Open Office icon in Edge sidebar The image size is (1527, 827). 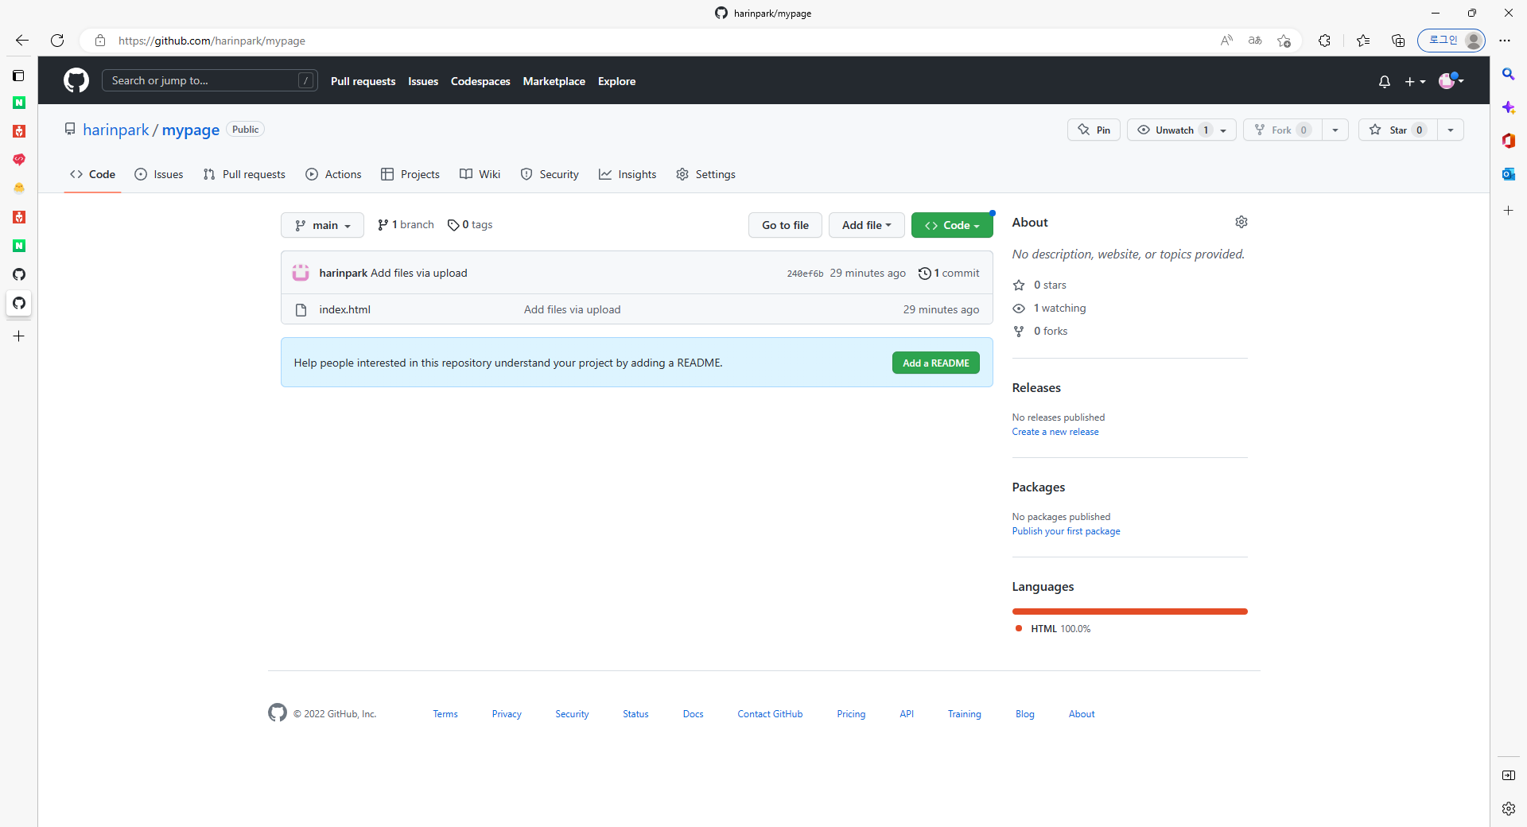point(1508,141)
